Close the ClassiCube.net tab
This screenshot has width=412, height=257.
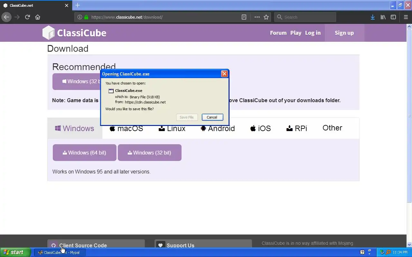click(x=67, y=5)
